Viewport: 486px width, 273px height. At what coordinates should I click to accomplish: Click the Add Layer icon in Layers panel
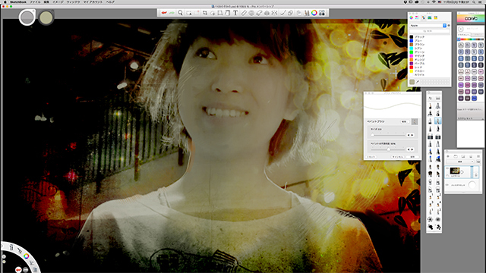click(x=448, y=156)
